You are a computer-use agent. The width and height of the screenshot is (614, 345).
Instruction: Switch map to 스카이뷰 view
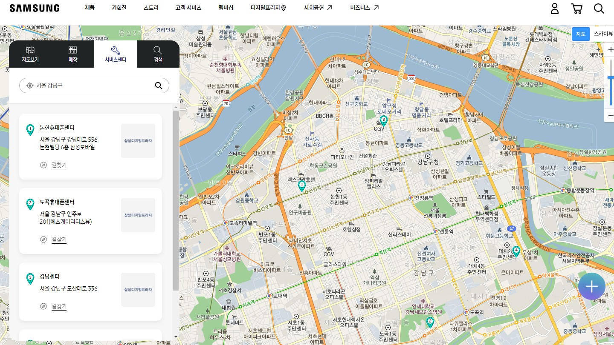tap(603, 34)
